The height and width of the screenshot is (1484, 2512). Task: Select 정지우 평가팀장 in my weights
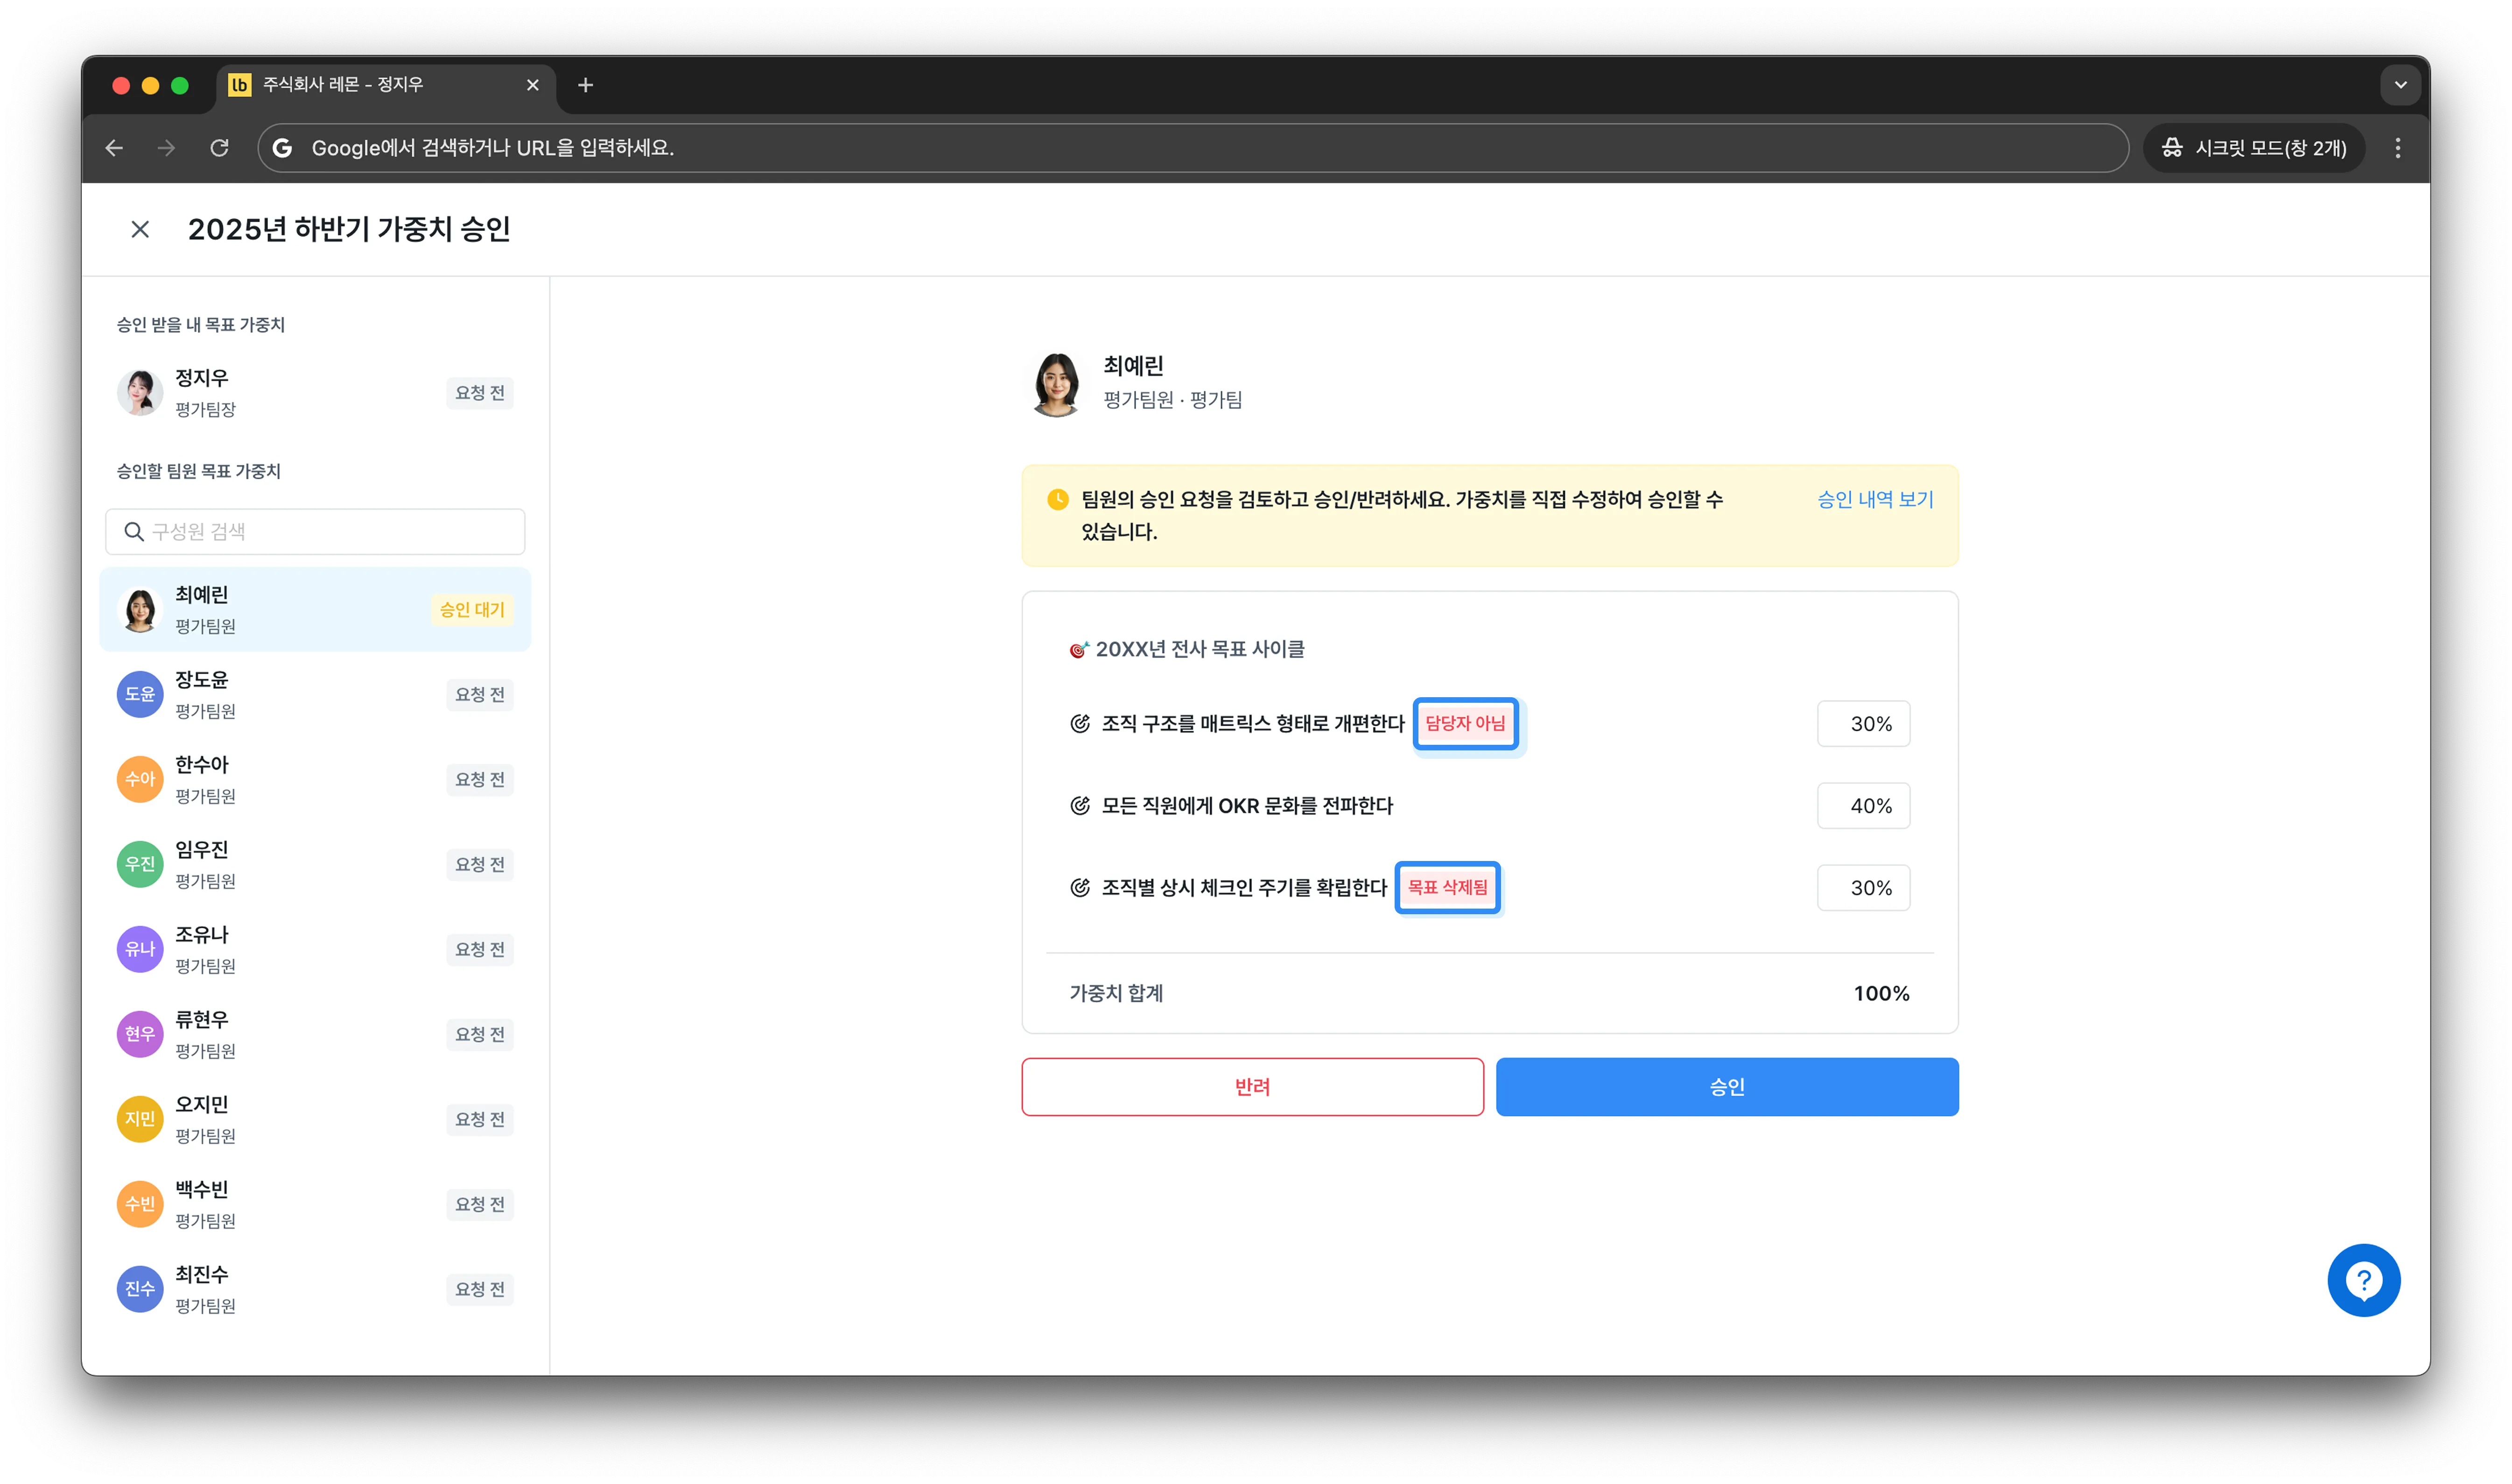pyautogui.click(x=315, y=392)
